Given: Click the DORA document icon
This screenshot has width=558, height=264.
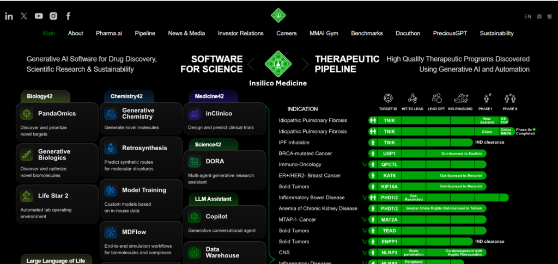Looking at the screenshot, I should tap(195, 161).
